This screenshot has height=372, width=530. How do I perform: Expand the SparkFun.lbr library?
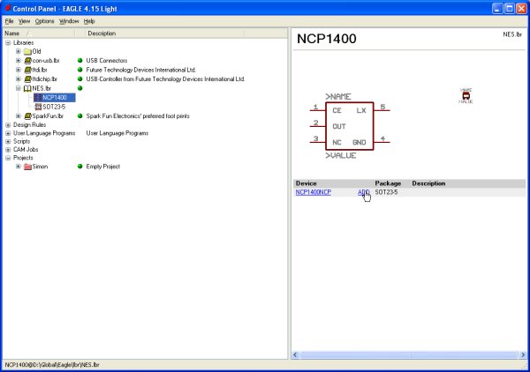(x=19, y=116)
